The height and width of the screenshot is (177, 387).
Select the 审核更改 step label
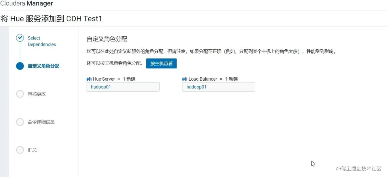click(x=37, y=94)
